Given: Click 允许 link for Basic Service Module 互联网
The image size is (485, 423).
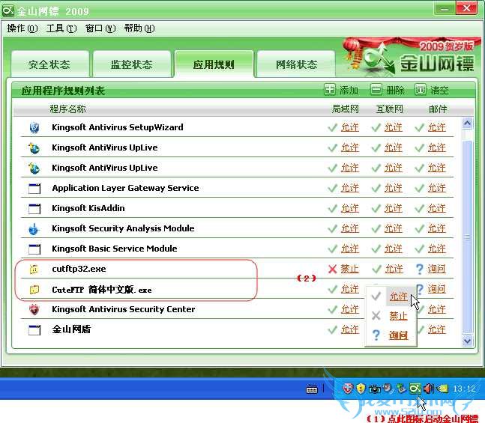Looking at the screenshot, I should tap(394, 249).
